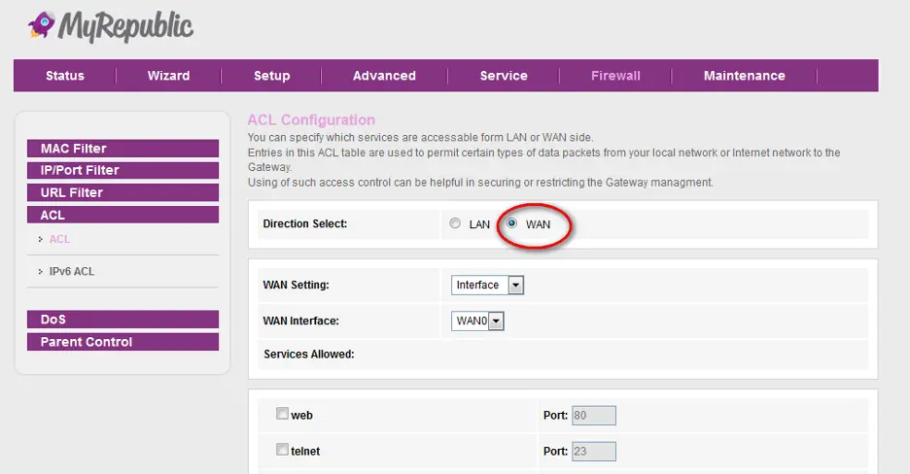Select the WAN direction radio button
This screenshot has width=910, height=474.
(x=511, y=224)
